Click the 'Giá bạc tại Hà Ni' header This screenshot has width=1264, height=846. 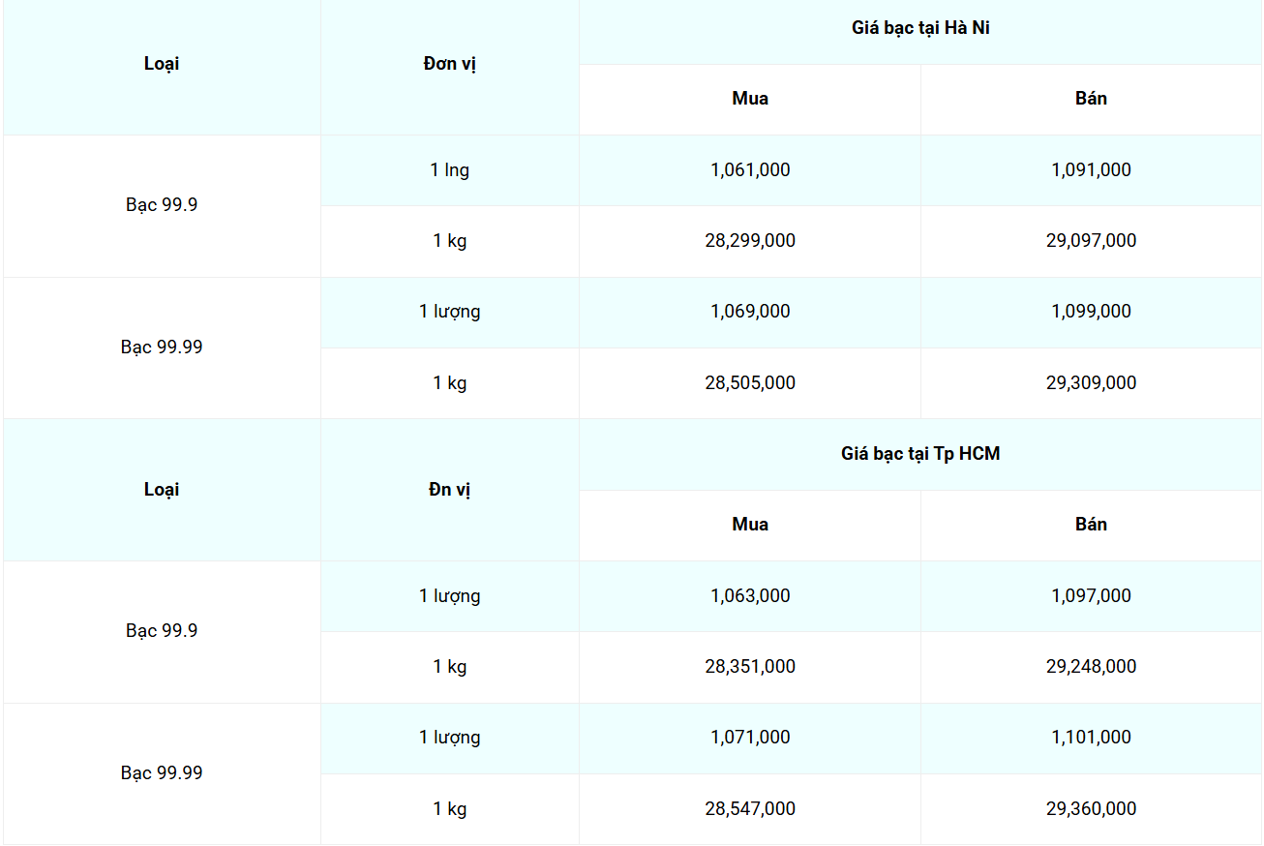[920, 29]
